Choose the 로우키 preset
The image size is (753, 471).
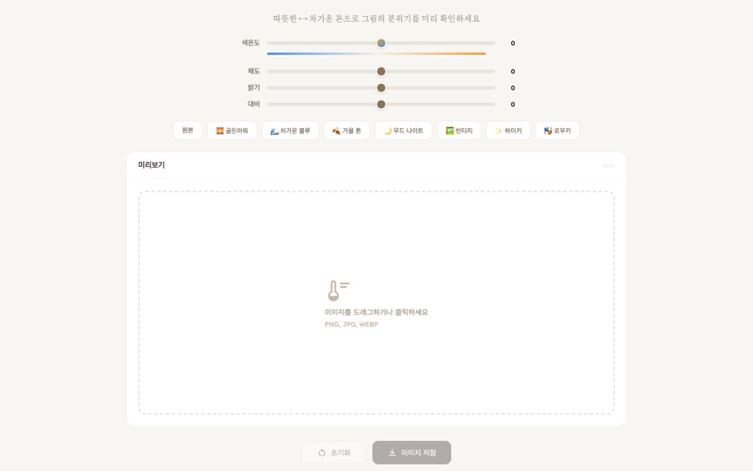click(557, 130)
